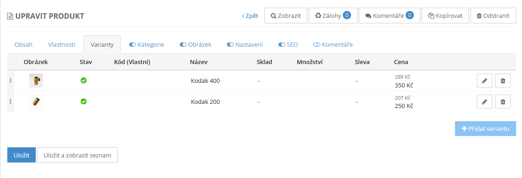Click the Přidat variantu button
This screenshot has width=522, height=178.
click(485, 129)
